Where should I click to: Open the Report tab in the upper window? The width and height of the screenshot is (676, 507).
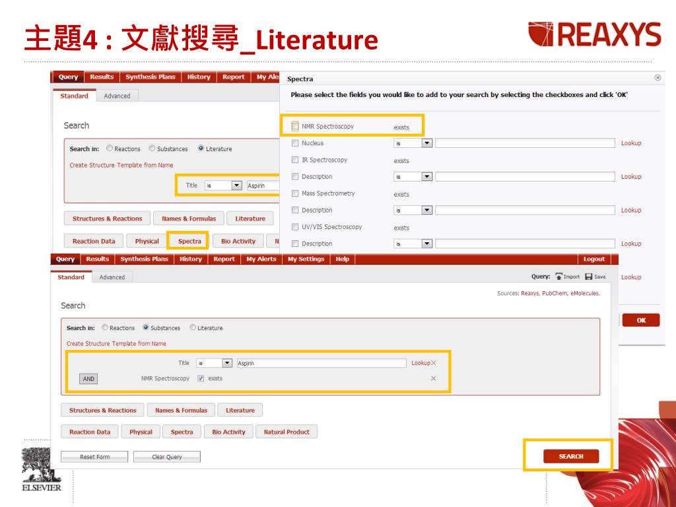233,77
